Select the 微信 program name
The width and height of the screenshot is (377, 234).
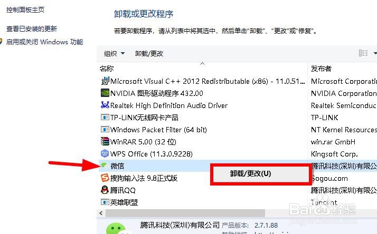117,166
